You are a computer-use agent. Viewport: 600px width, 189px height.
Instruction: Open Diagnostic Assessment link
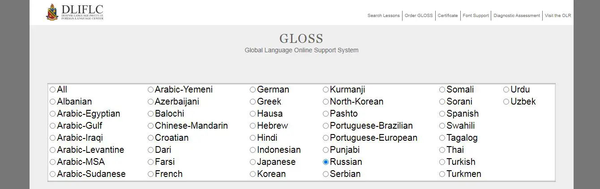[x=517, y=16]
